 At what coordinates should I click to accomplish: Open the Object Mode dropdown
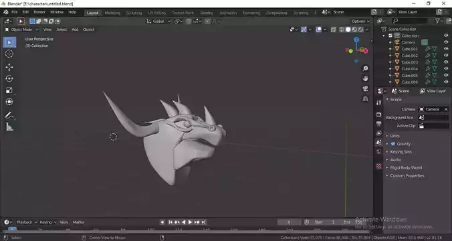21,29
